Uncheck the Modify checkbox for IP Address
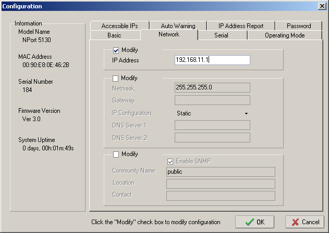 pos(116,50)
